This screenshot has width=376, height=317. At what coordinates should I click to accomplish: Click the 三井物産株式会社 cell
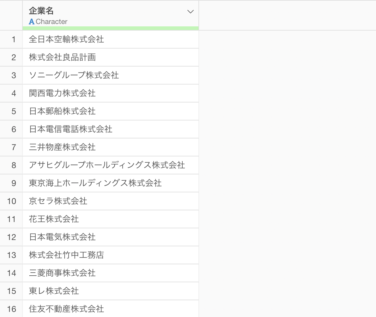(x=62, y=147)
